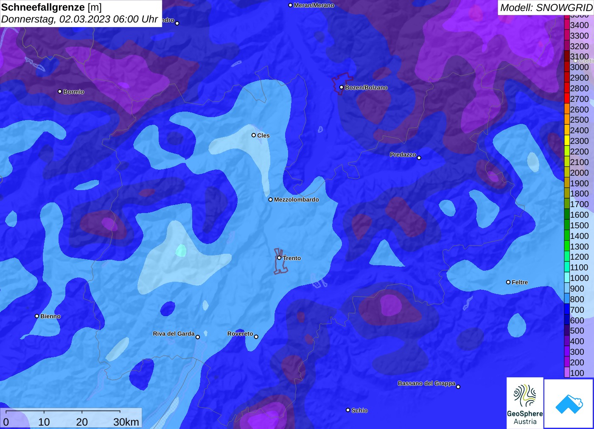Click the 'Bozen/Bolzano' label text
The image size is (594, 429).
click(x=366, y=87)
